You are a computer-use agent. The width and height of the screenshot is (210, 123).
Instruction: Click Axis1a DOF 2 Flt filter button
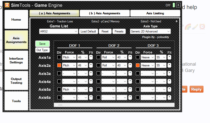(x=130, y=57)
